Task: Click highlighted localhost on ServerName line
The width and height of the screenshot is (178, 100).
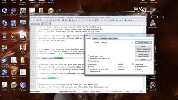Action: (x=52, y=78)
